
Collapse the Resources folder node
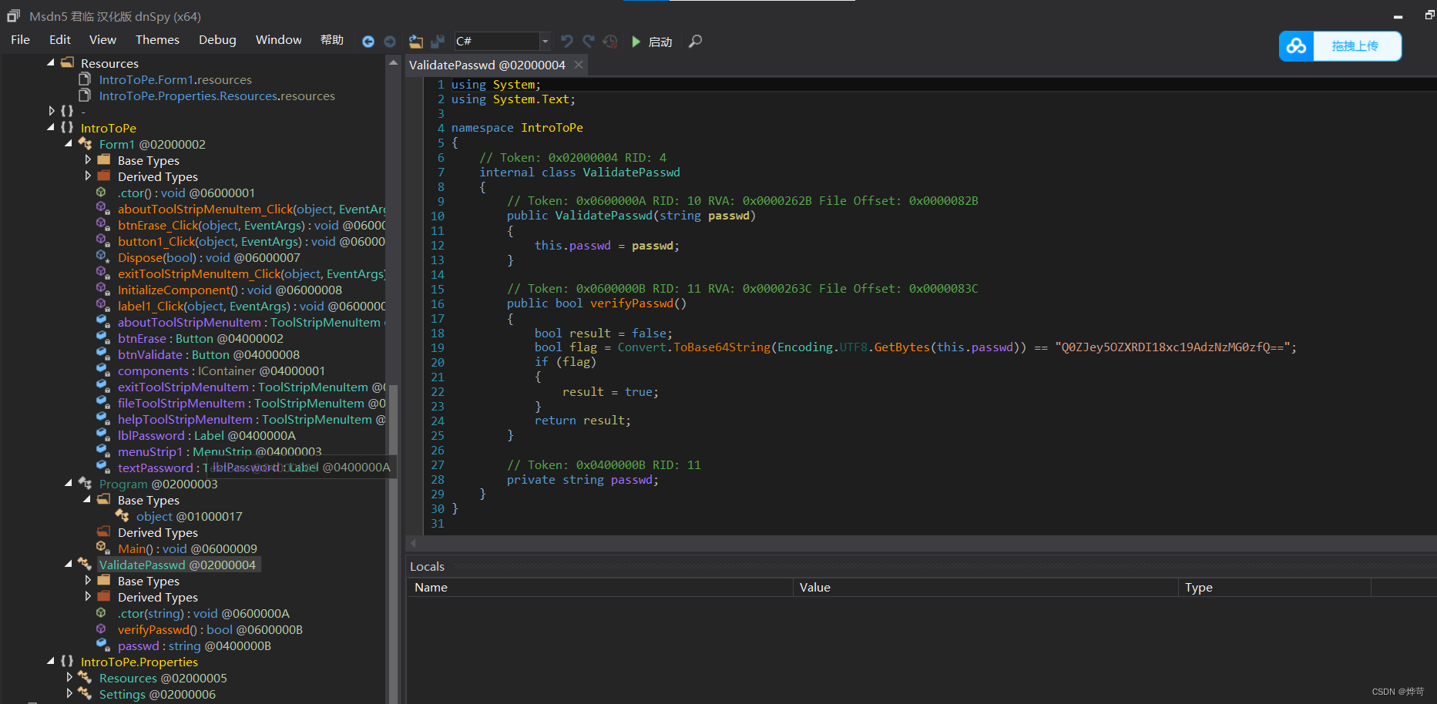51,63
